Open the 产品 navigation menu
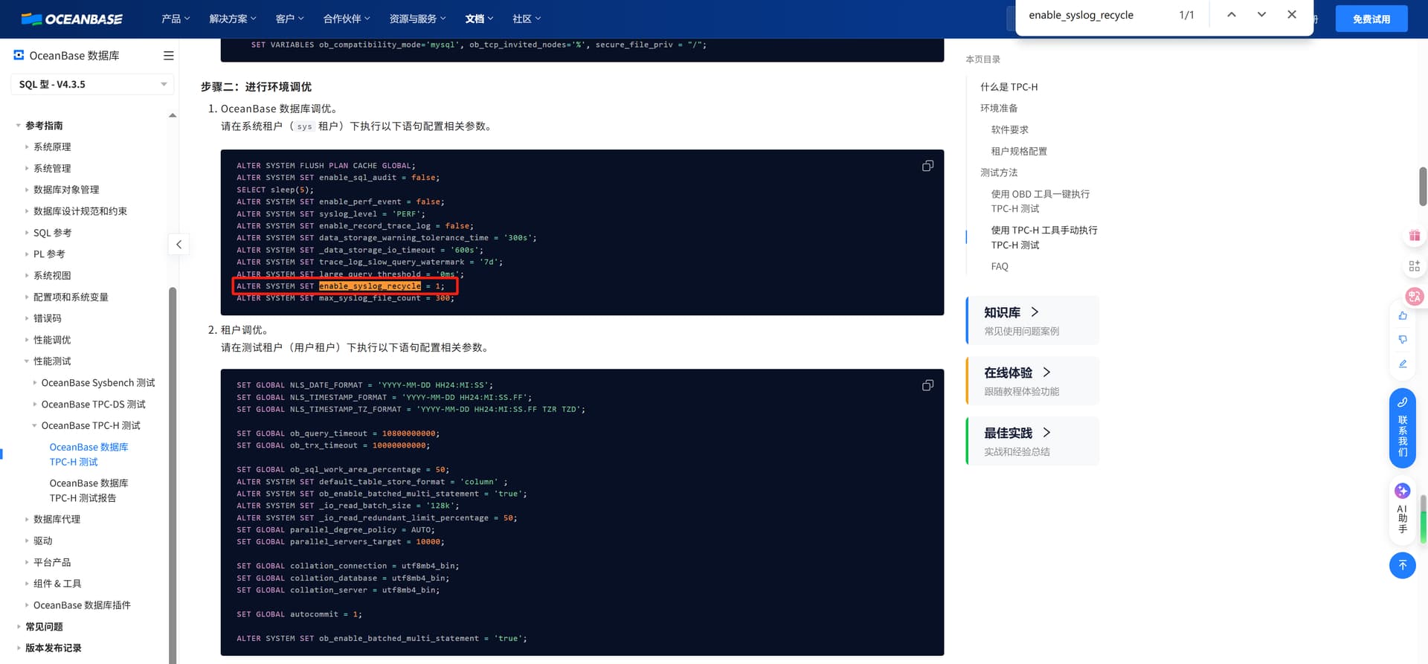This screenshot has height=664, width=1428. click(176, 19)
